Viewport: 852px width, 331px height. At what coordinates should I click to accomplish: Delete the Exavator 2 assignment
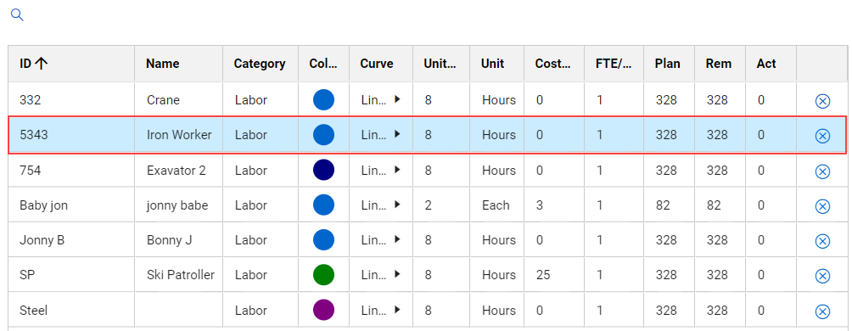tap(822, 171)
